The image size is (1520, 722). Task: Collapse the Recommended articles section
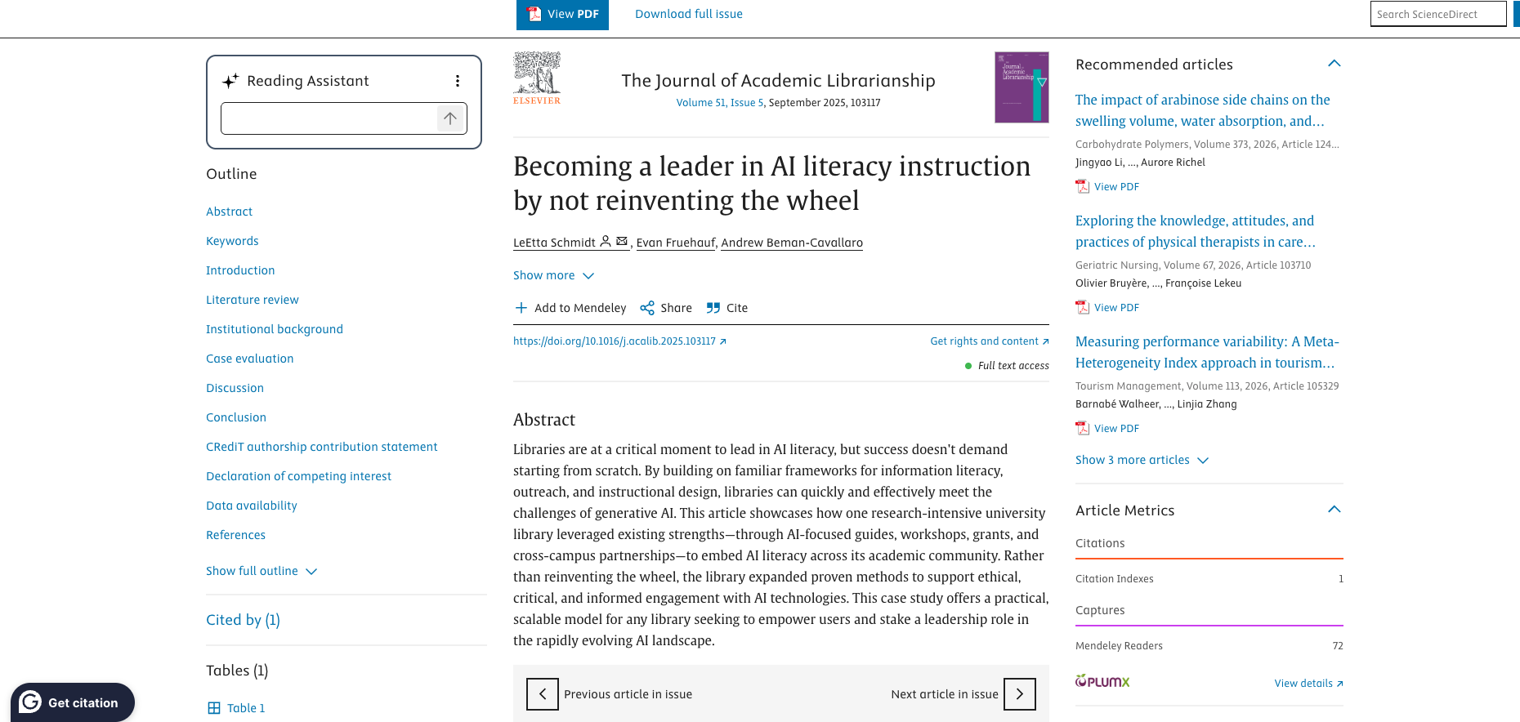(x=1334, y=64)
